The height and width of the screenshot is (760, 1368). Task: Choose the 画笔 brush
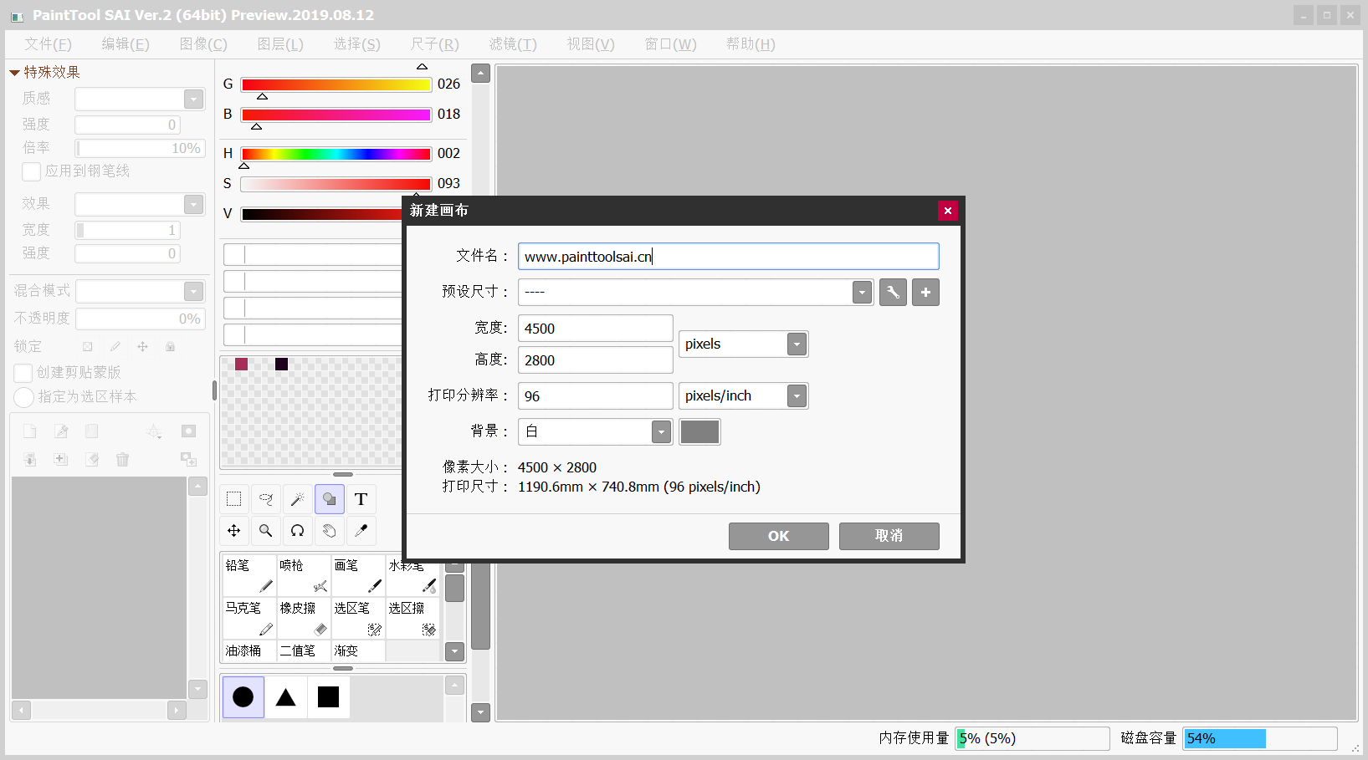click(358, 575)
